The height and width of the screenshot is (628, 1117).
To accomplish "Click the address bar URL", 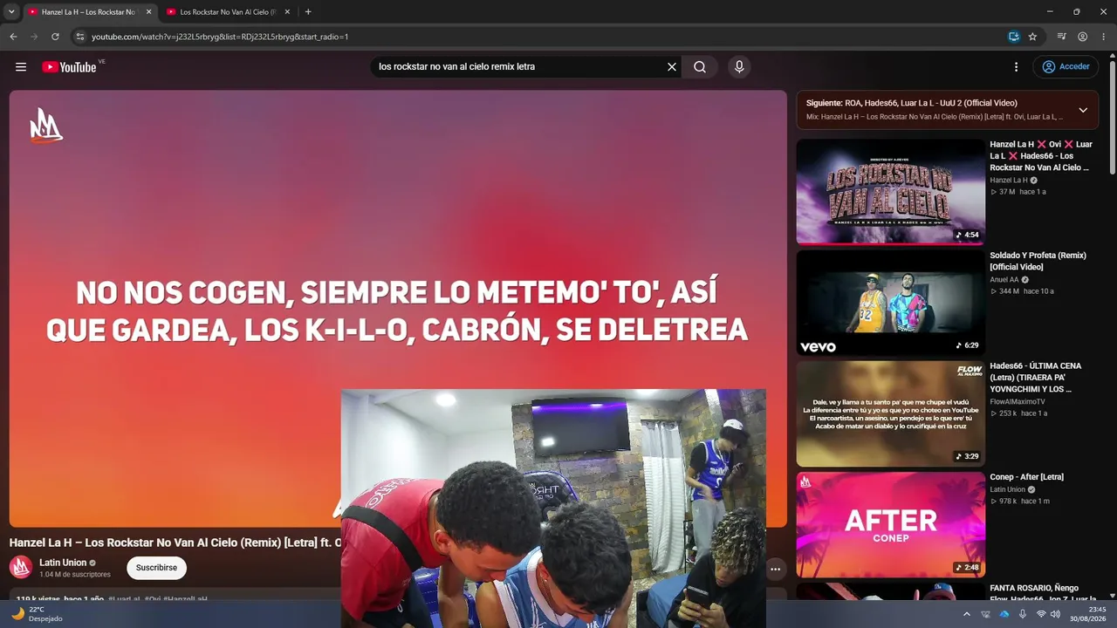I will click(220, 37).
